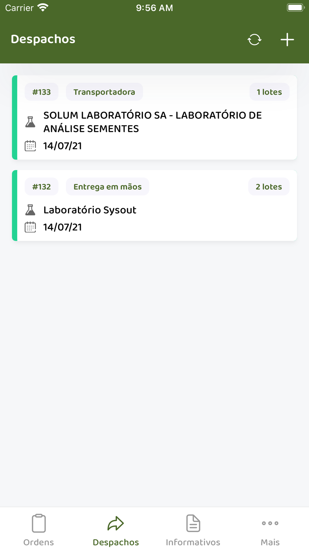Open the Ordens clipboard tab

point(39,530)
